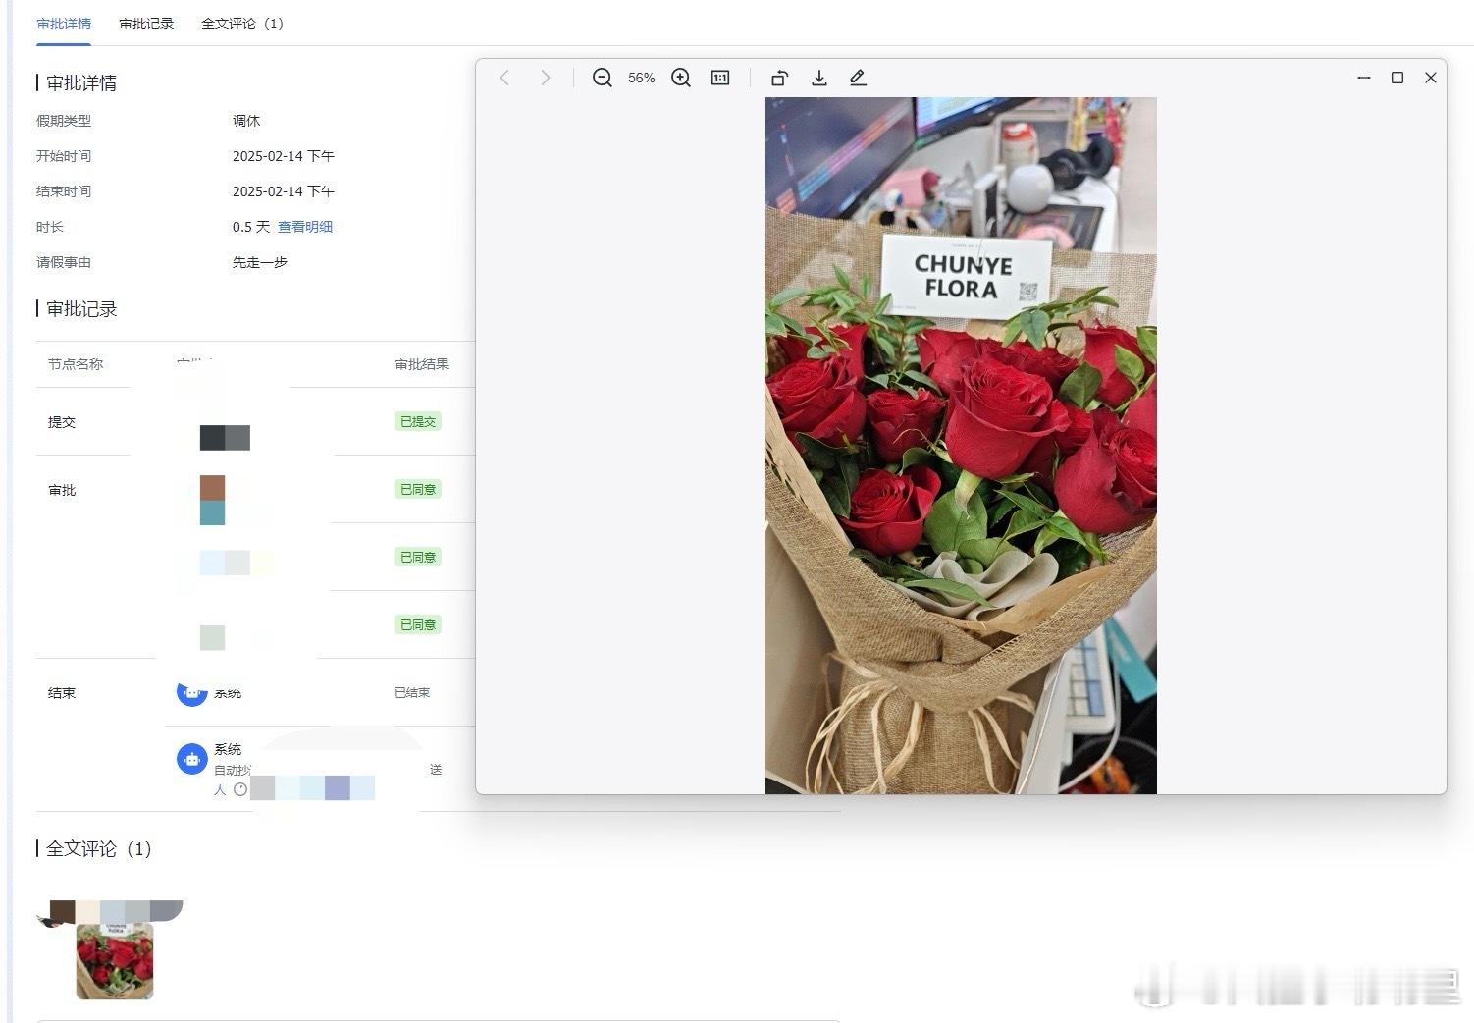The image size is (1474, 1023).
Task: Close the image viewer window
Action: [x=1431, y=78]
